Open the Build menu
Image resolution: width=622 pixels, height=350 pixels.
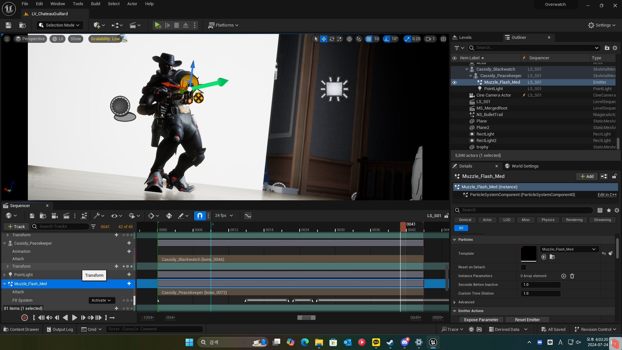coord(96,4)
